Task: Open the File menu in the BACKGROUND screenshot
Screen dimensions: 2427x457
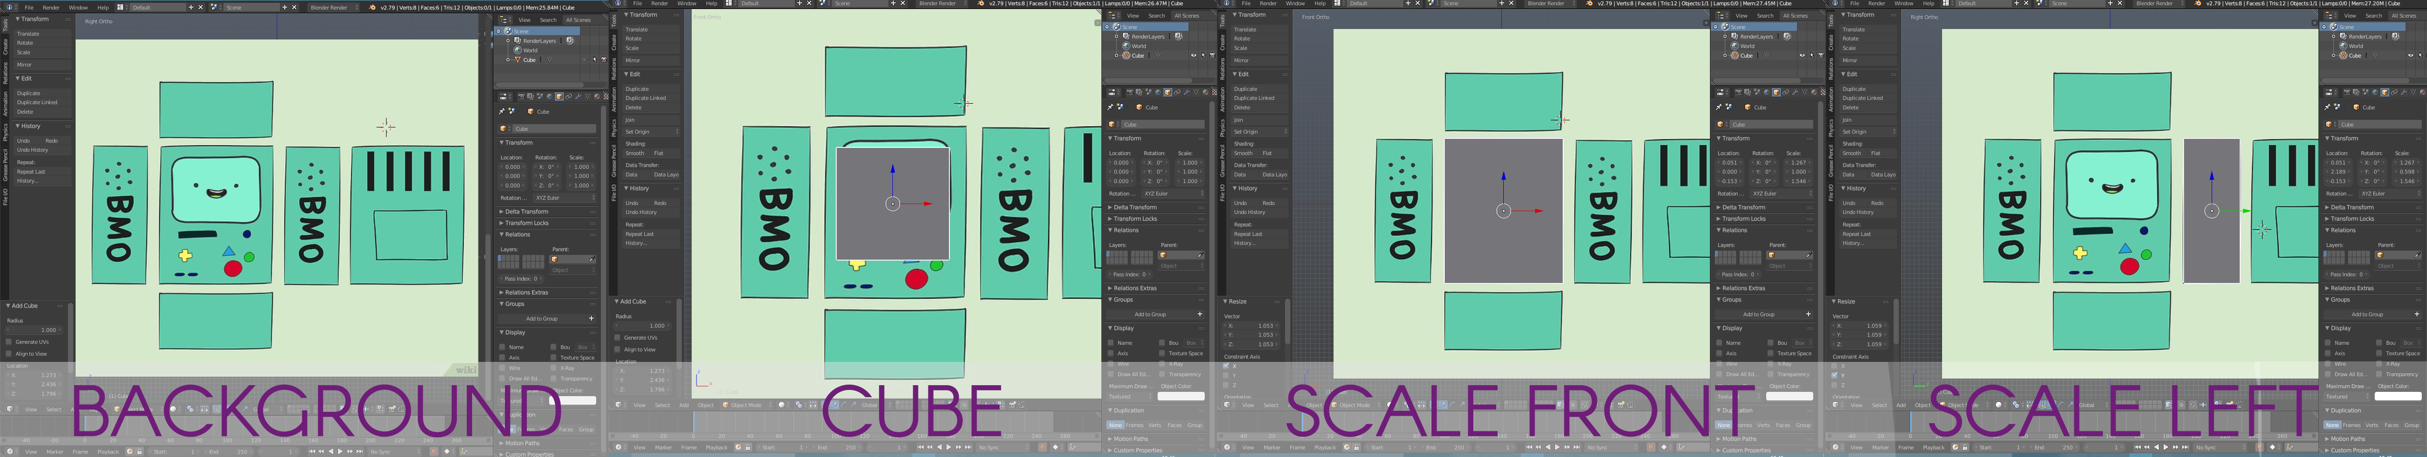Action: pyautogui.click(x=29, y=8)
